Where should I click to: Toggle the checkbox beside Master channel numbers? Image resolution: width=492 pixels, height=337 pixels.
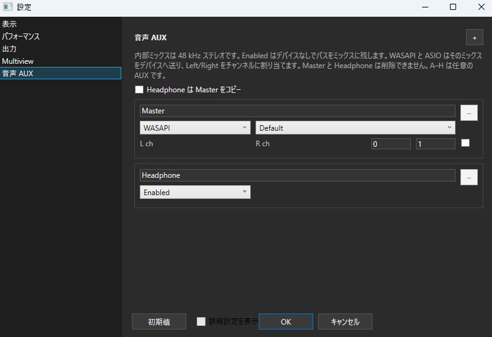(x=465, y=143)
